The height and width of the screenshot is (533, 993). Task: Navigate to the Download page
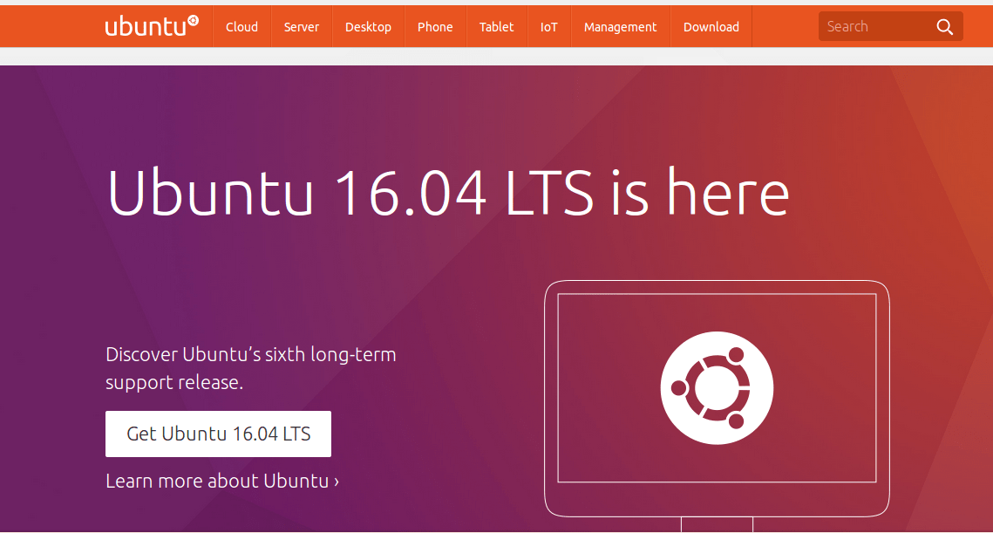coord(711,26)
